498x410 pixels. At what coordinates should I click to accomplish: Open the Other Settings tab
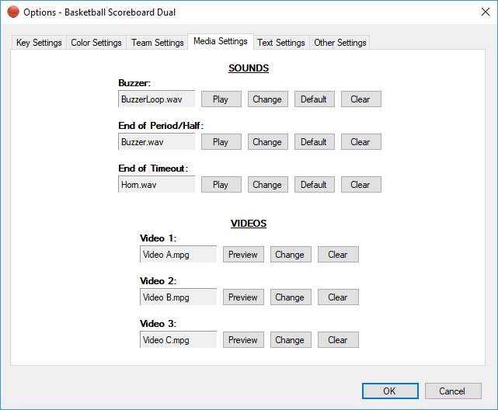(340, 43)
